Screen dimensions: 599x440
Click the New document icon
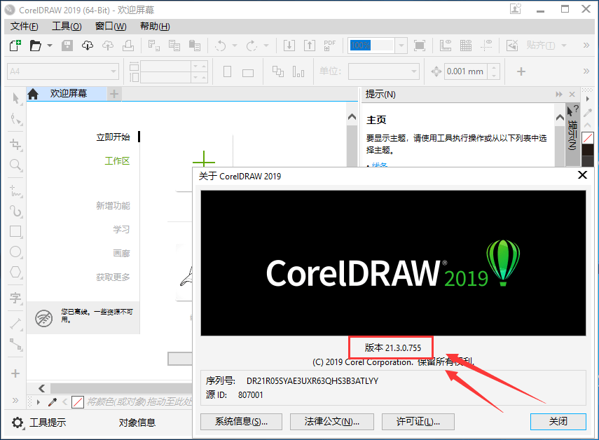[x=15, y=46]
